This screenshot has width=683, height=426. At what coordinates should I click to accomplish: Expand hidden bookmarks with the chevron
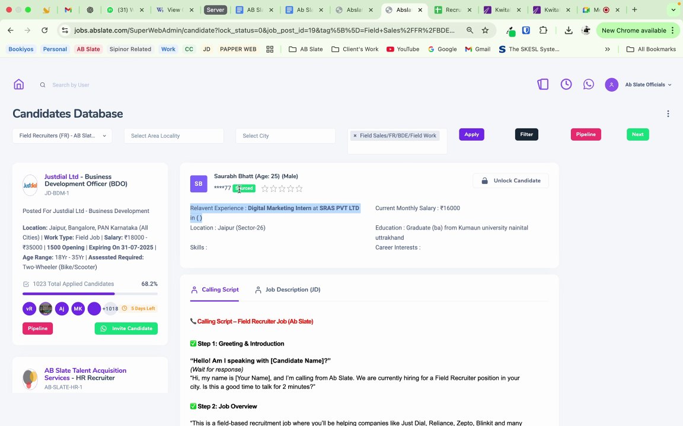607,49
